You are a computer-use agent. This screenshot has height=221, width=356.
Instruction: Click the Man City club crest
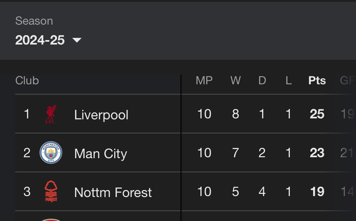51,153
